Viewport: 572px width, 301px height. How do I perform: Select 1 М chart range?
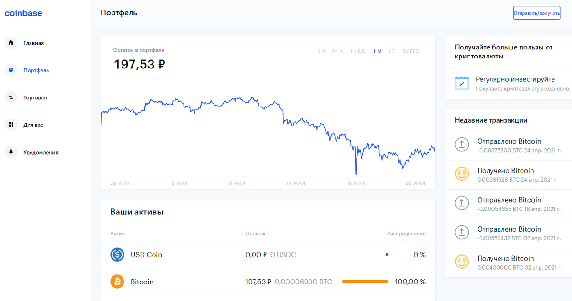(x=378, y=51)
